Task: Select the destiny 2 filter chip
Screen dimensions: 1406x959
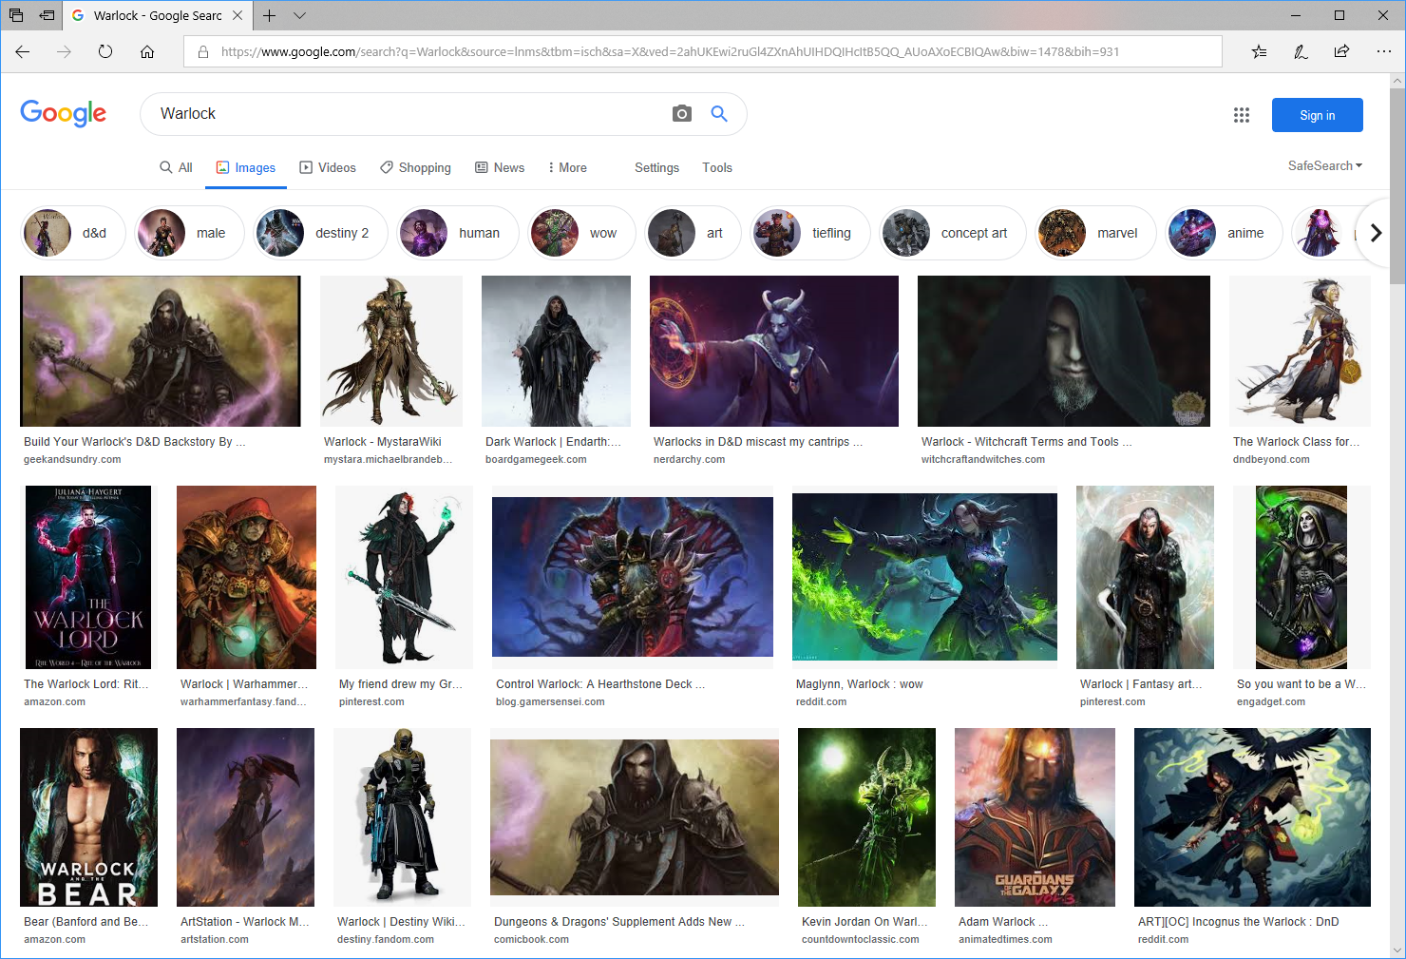Action: point(321,233)
